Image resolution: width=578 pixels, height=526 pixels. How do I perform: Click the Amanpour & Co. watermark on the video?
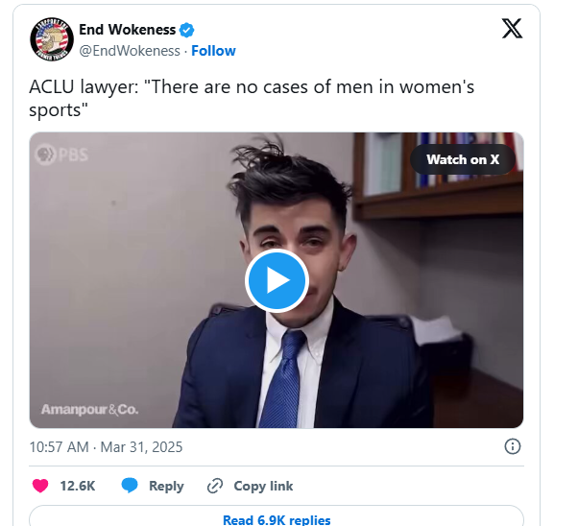click(89, 410)
